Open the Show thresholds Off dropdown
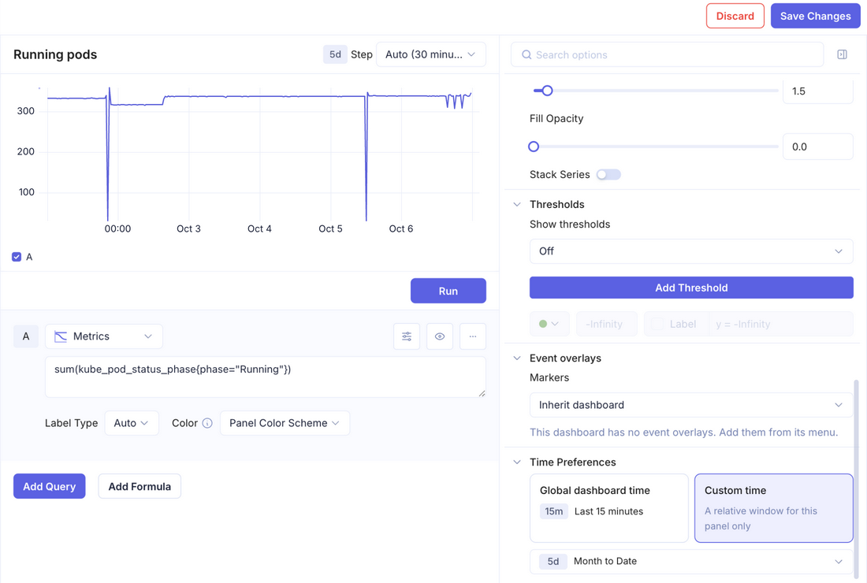Viewport: 867px width, 583px height. (x=691, y=251)
